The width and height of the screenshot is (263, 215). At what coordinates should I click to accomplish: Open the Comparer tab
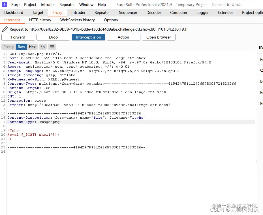(179, 12)
